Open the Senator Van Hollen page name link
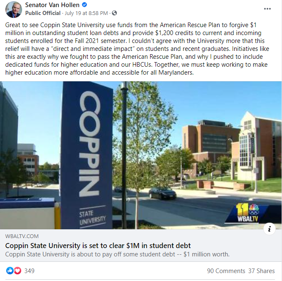The width and height of the screenshot is (282, 281). click(x=52, y=5)
